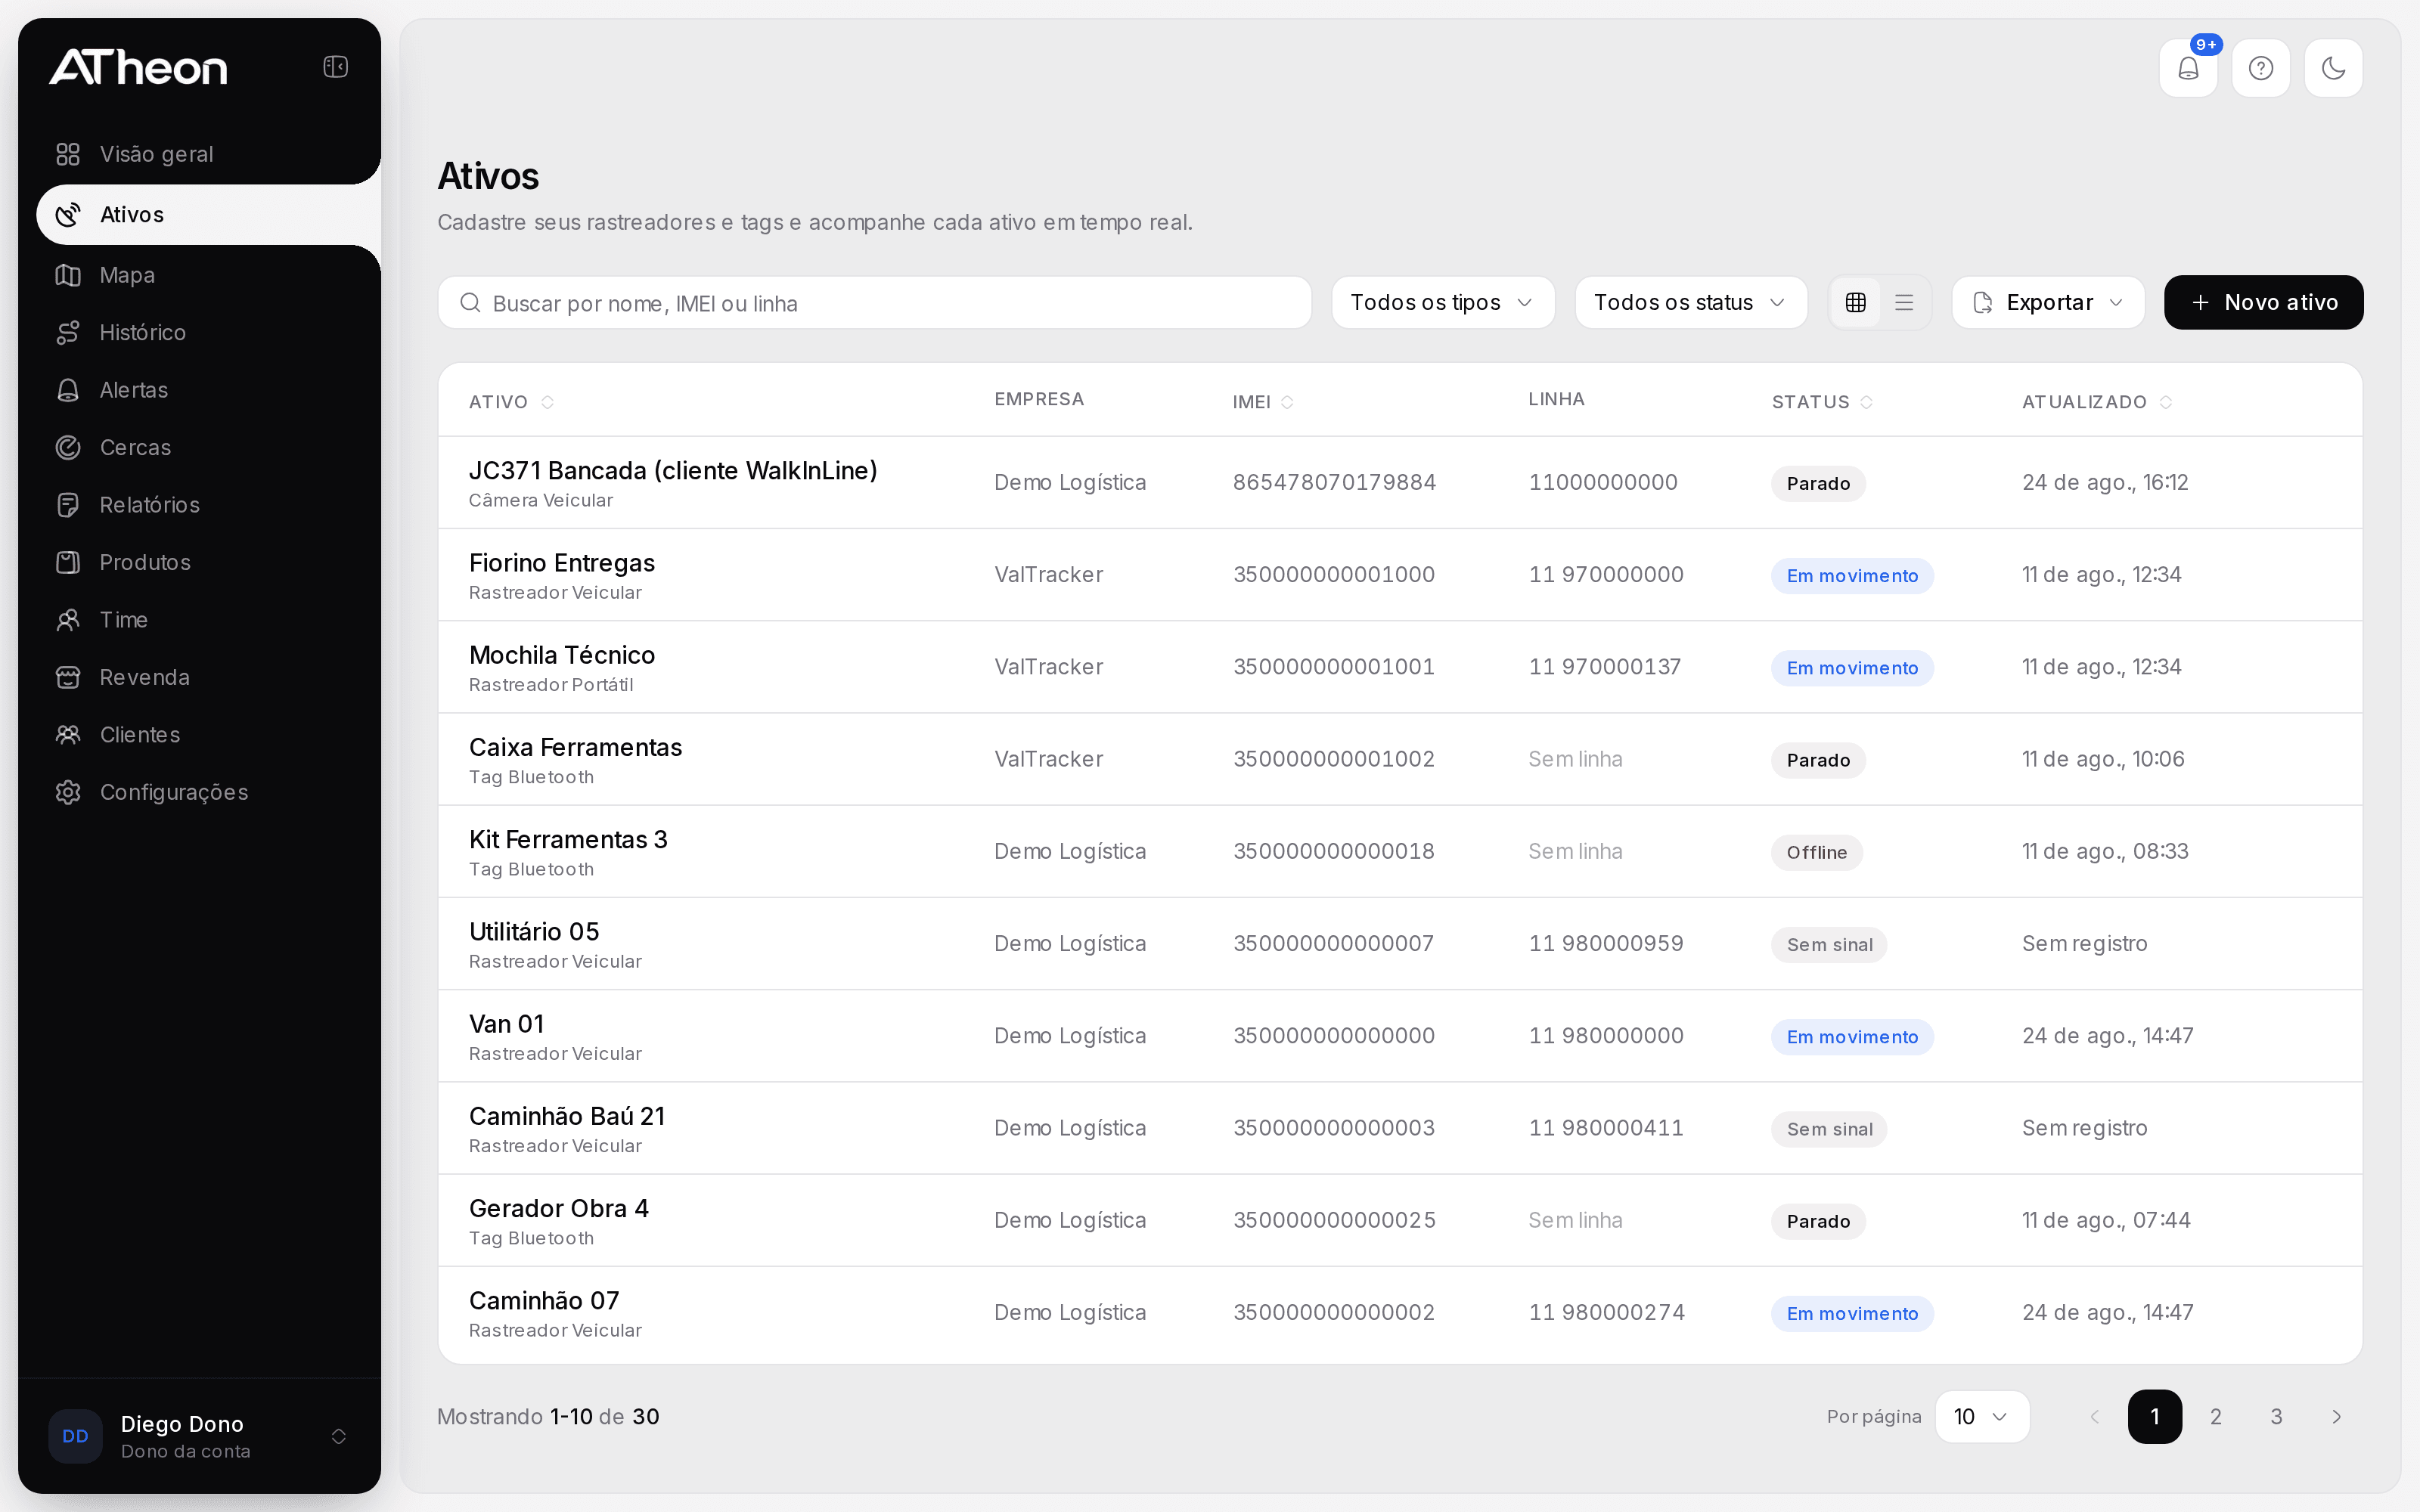Sort table by Ativo column

click(x=511, y=402)
